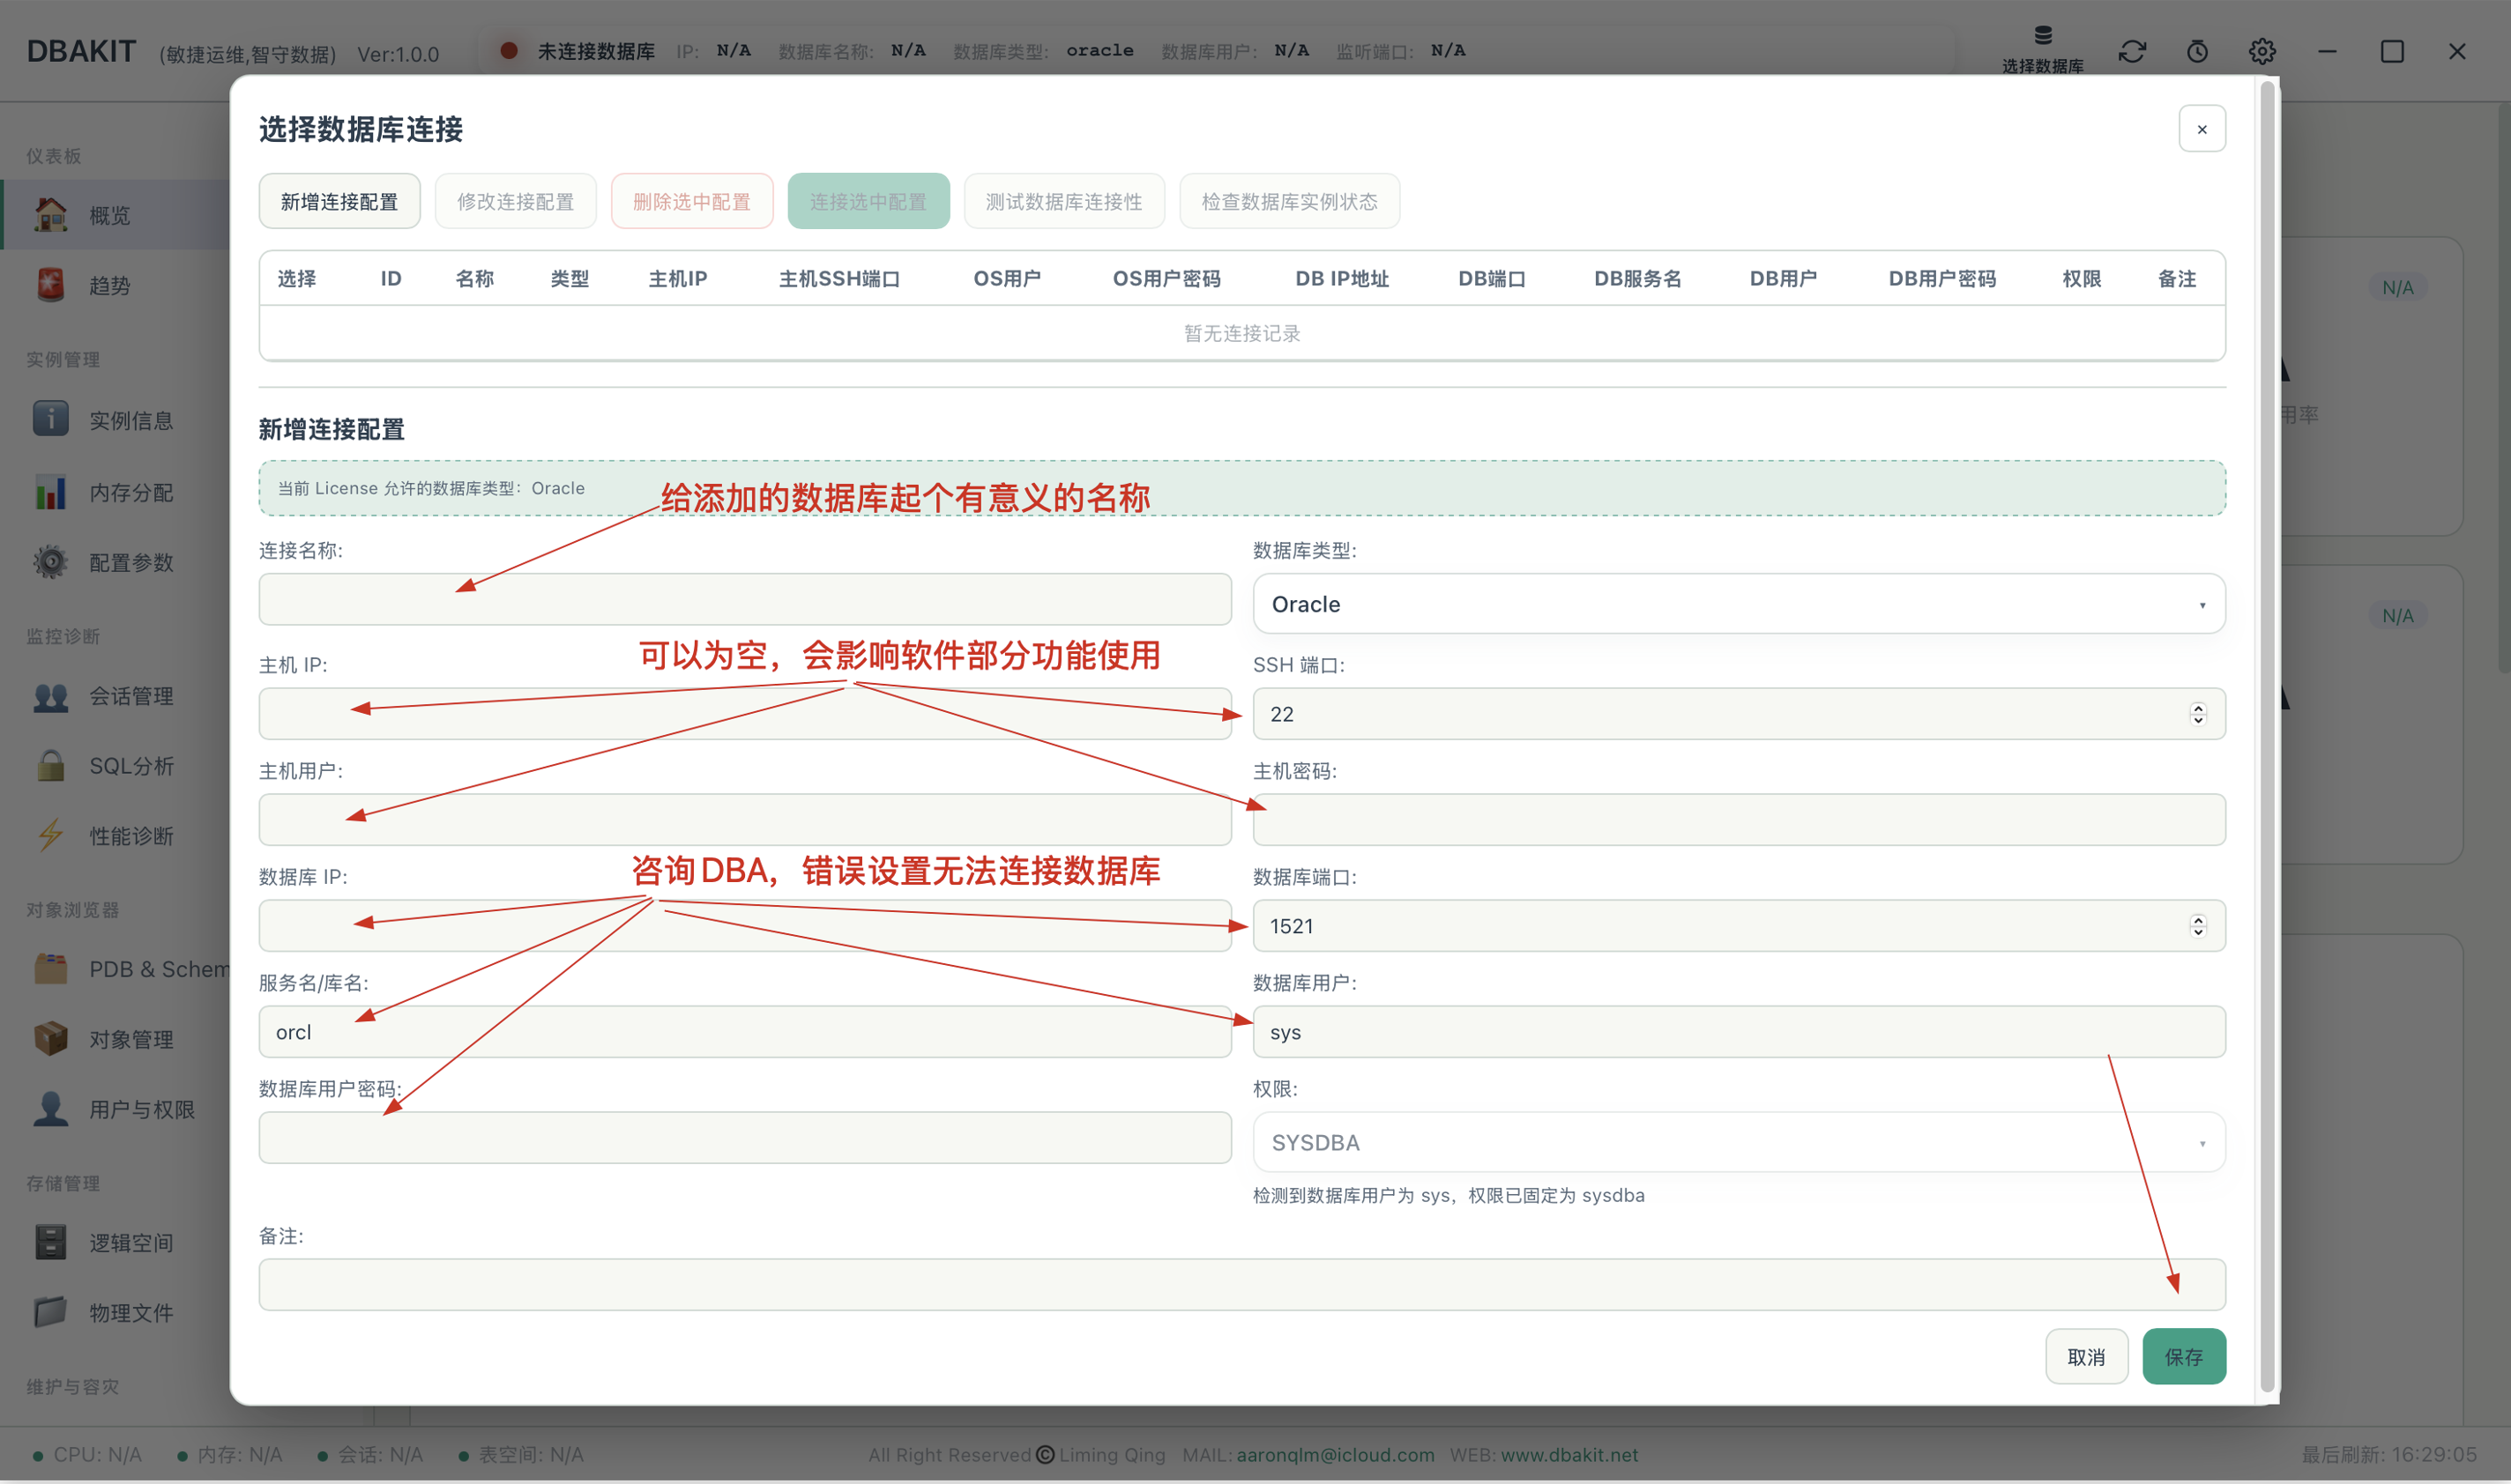Viewport: 2511px width, 1484px height.
Task: Open the 数据库类型 Oracle dropdown
Action: tap(1739, 604)
